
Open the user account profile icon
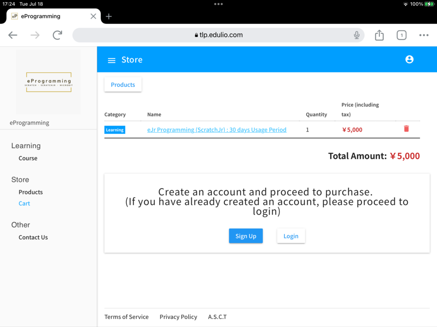(x=409, y=60)
